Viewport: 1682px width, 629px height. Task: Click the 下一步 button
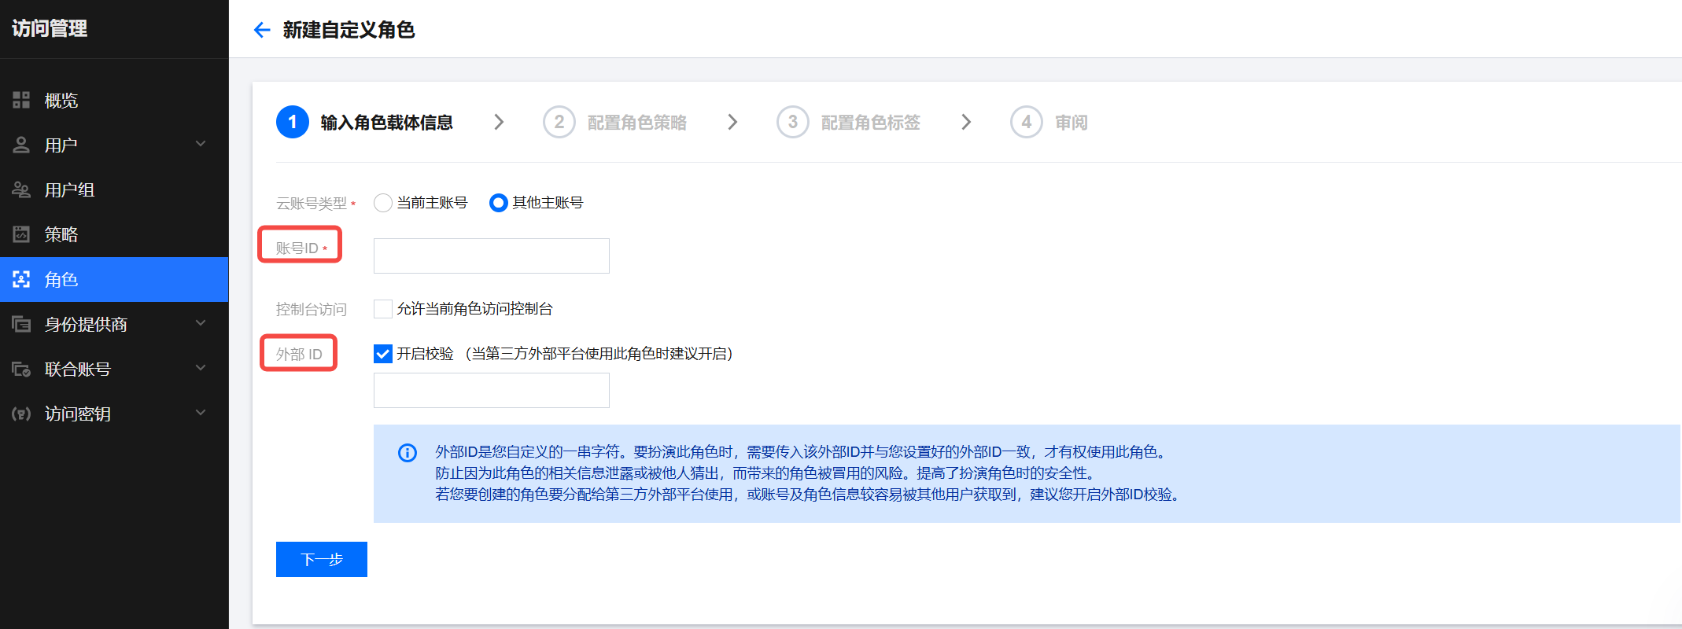[321, 559]
